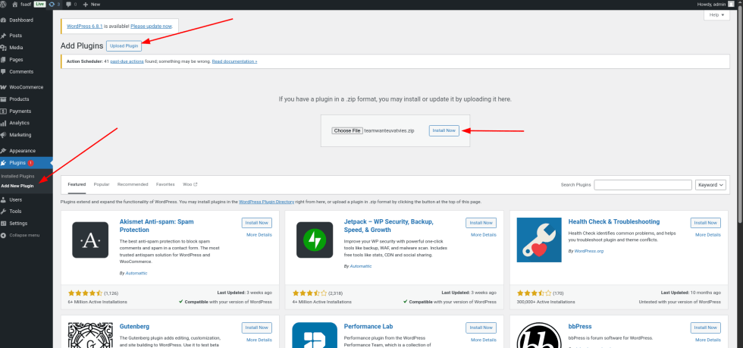Click the Upload Plugin button
This screenshot has width=743, height=348.
[x=124, y=46]
